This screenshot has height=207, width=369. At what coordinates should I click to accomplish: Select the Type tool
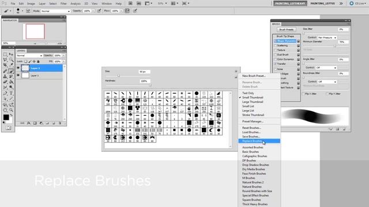(11, 93)
